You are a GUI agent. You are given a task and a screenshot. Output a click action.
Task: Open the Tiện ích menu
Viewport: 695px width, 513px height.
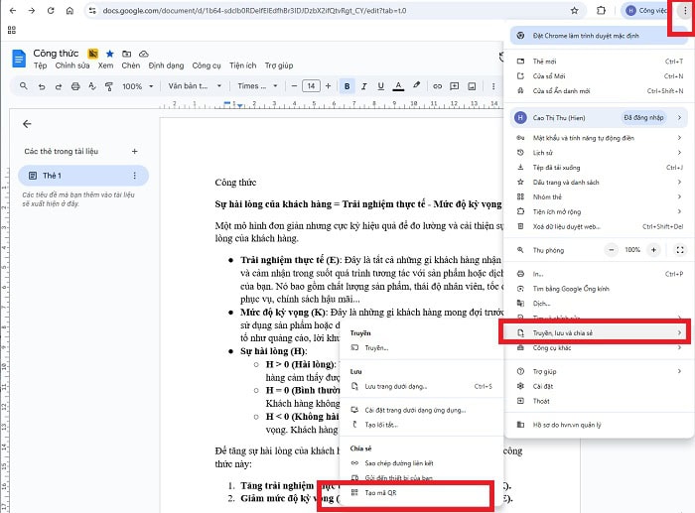pyautogui.click(x=243, y=65)
